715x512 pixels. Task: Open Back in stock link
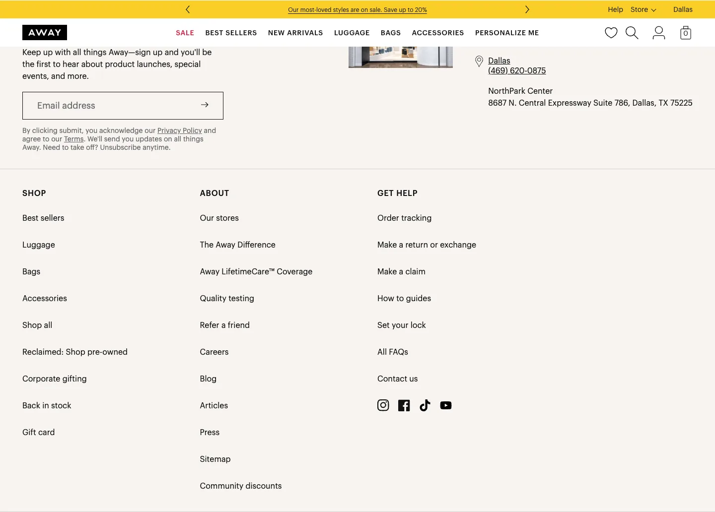click(47, 405)
